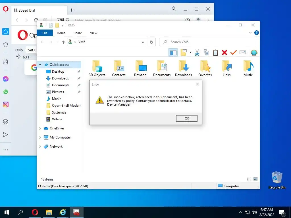The image size is (291, 218).
Task: Click the blue Help question mark icon
Action: click(x=257, y=33)
